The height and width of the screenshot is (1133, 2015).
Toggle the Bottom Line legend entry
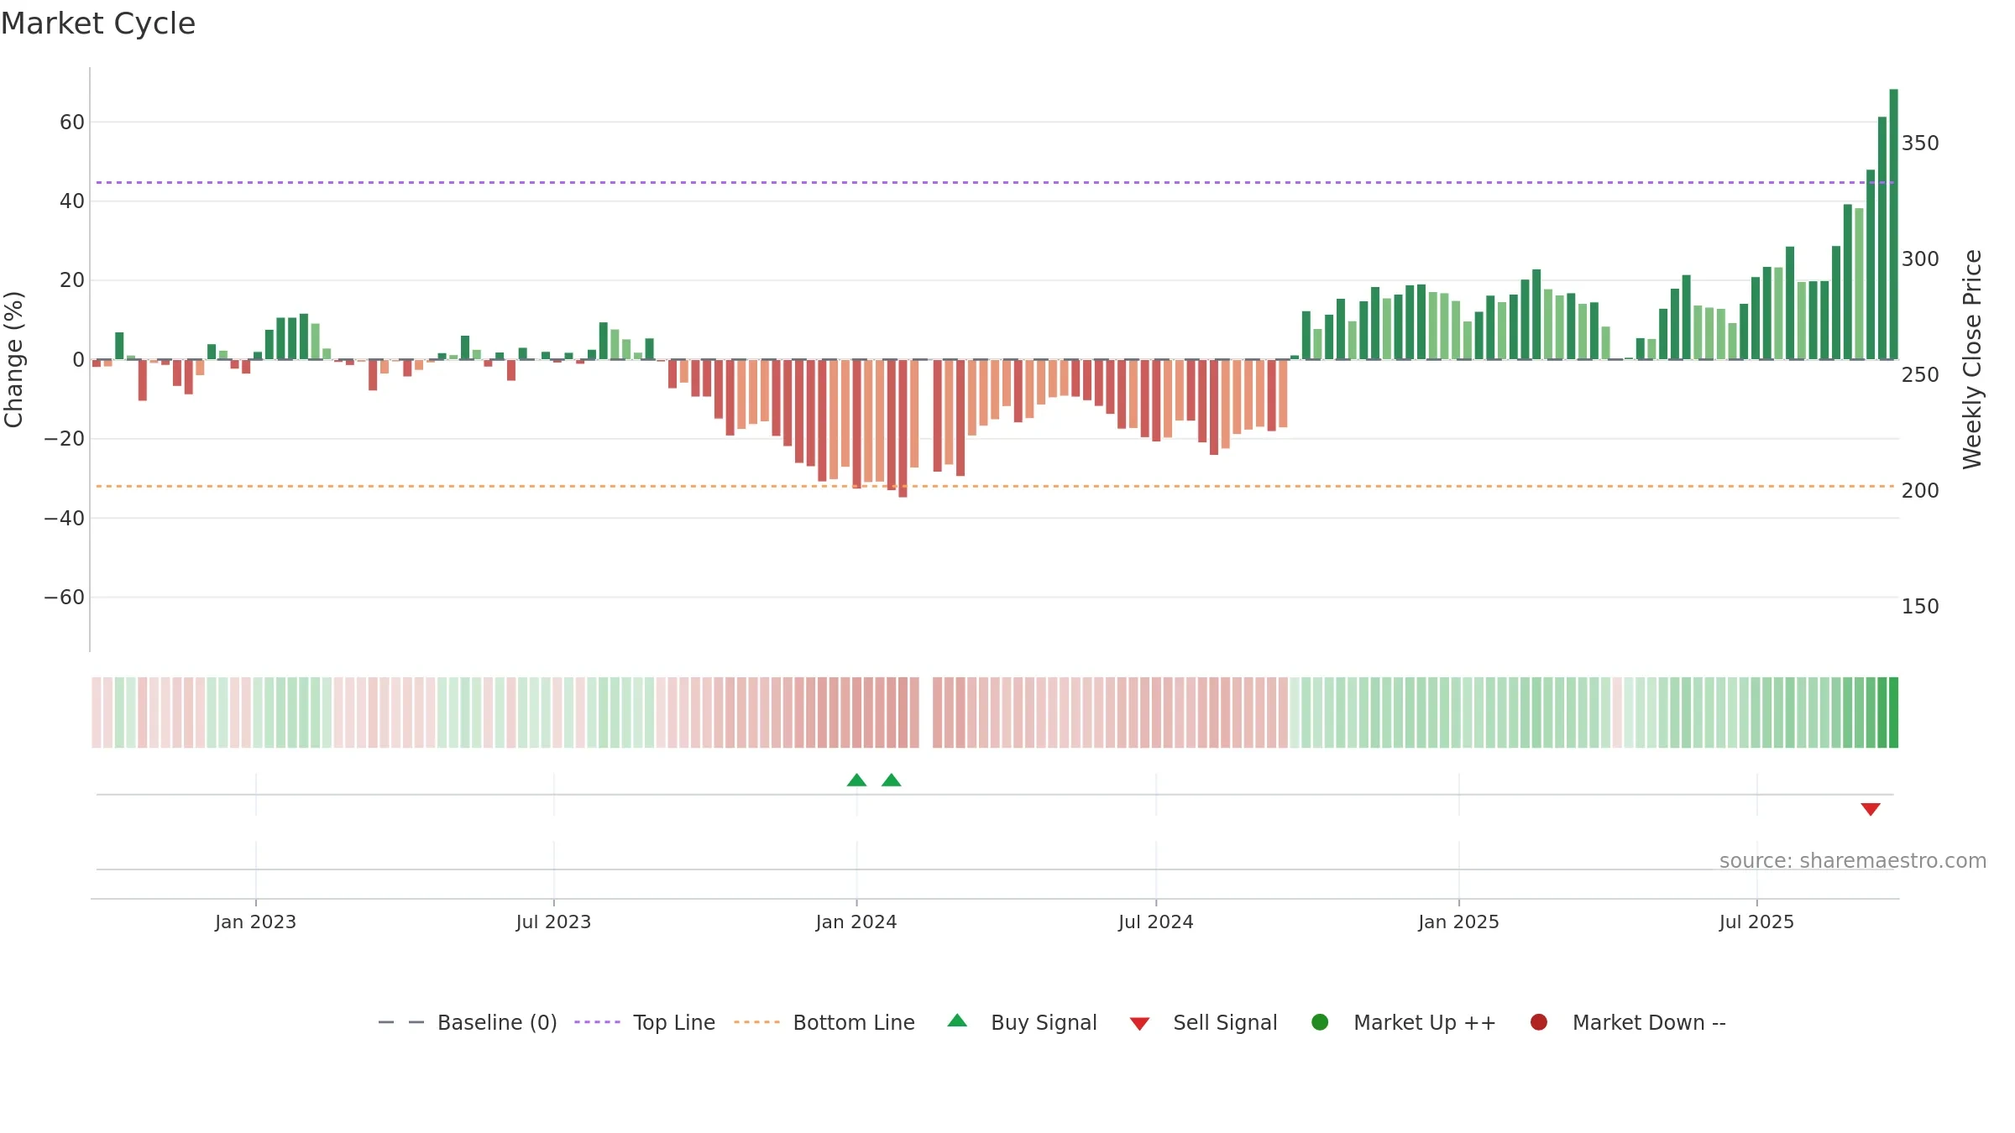pyautogui.click(x=824, y=1022)
